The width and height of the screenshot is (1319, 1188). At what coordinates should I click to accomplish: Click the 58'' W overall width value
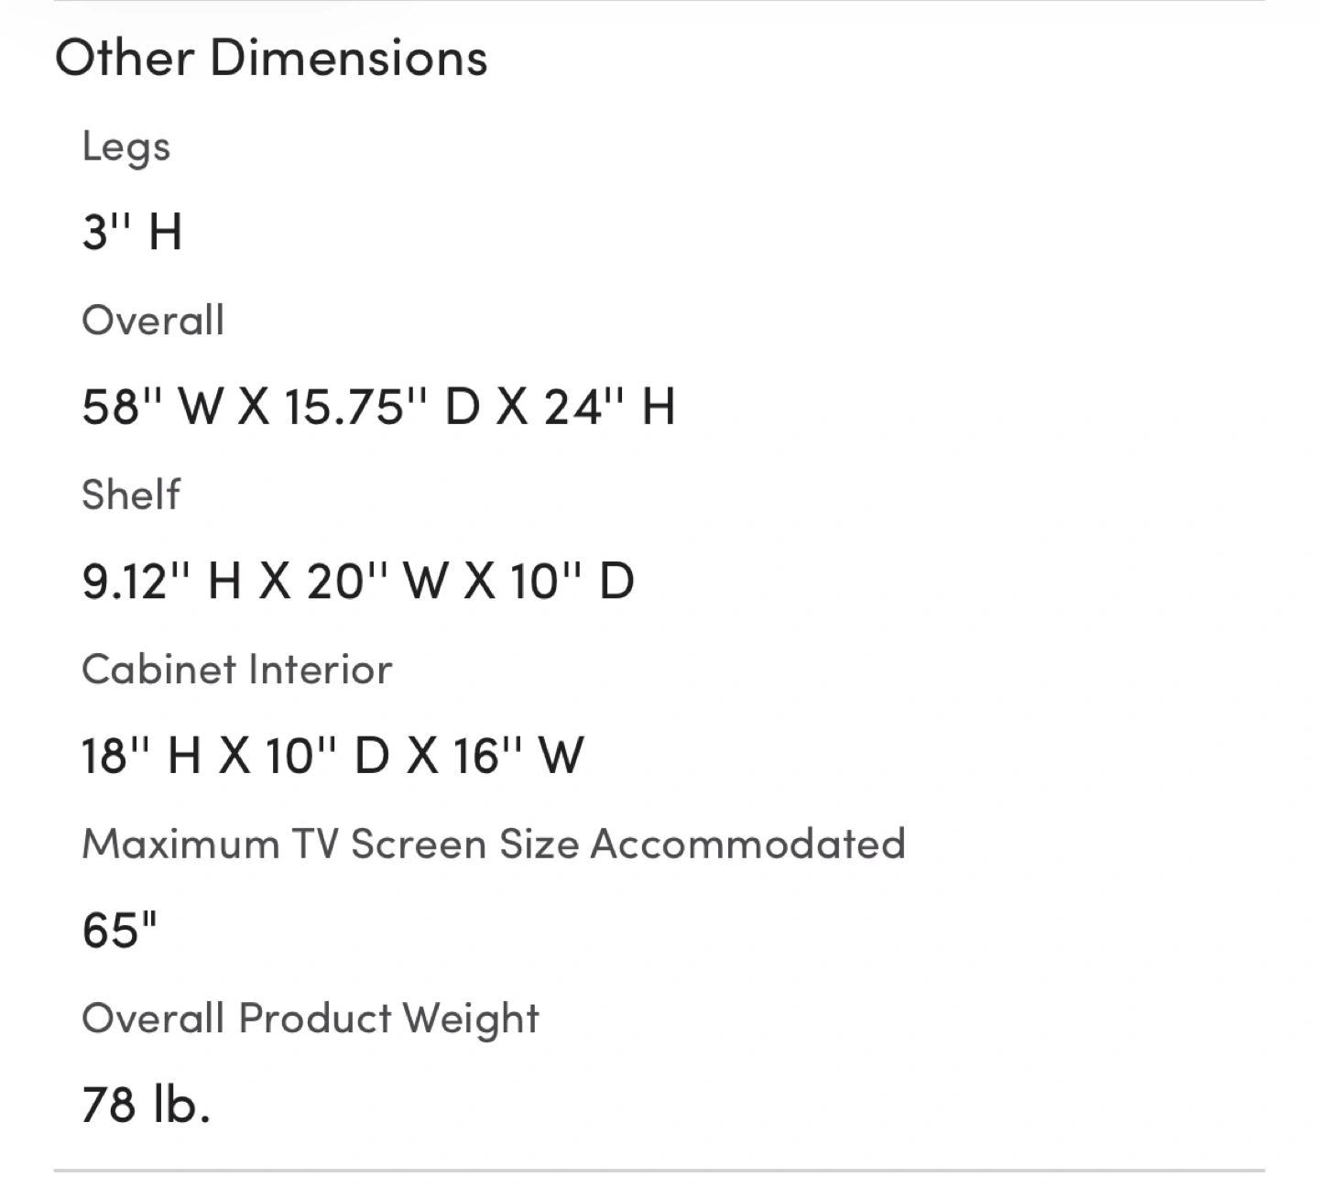pyautogui.click(x=151, y=406)
